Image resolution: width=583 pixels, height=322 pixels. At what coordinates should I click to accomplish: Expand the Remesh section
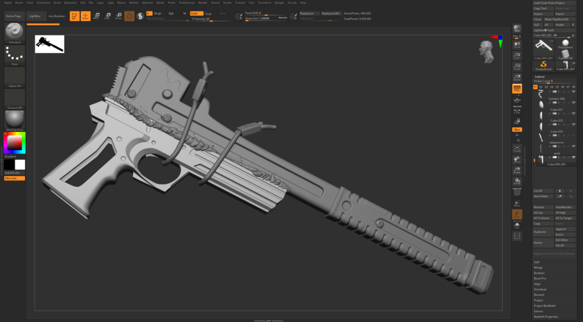539,295
